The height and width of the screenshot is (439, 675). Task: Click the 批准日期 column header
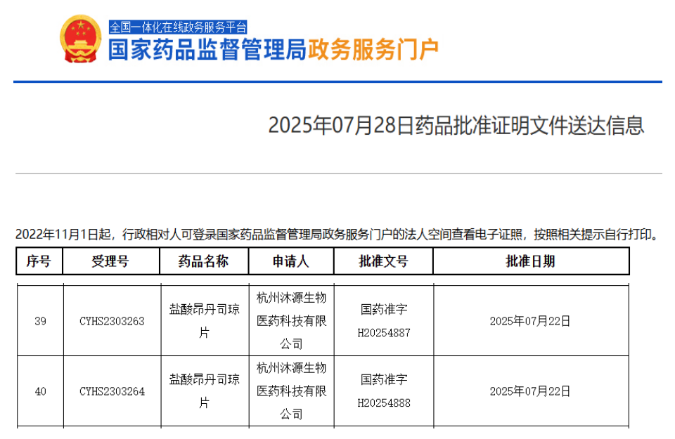(531, 261)
